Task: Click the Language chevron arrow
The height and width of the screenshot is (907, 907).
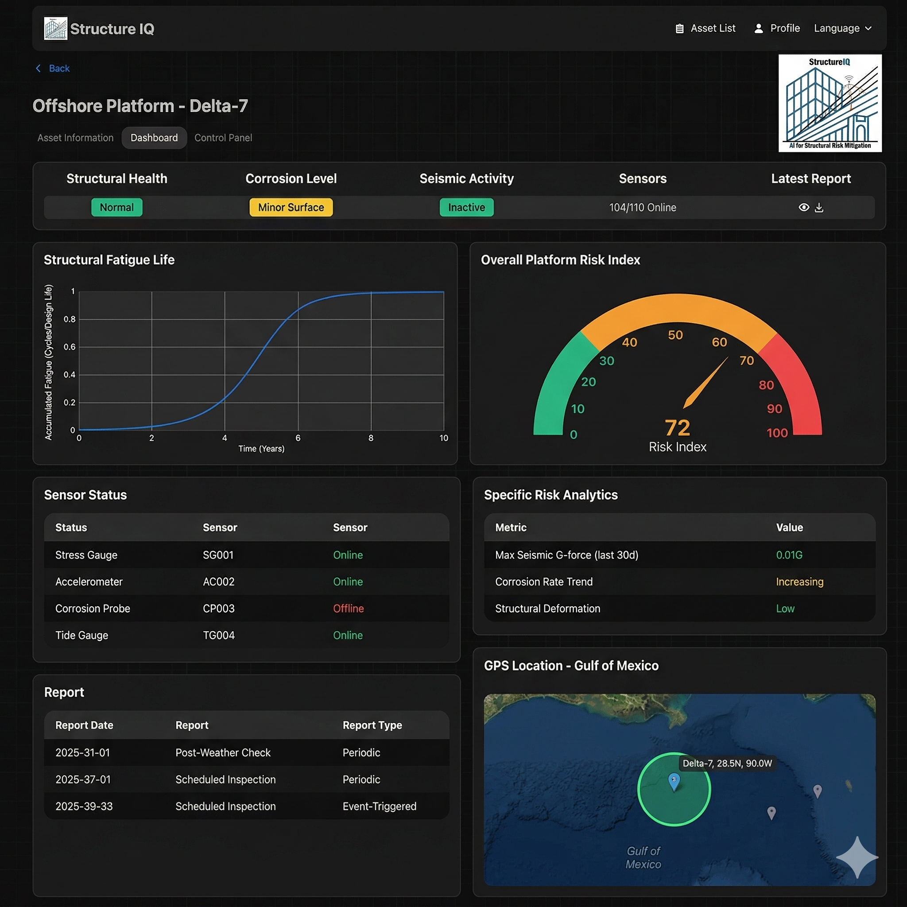Action: (868, 29)
